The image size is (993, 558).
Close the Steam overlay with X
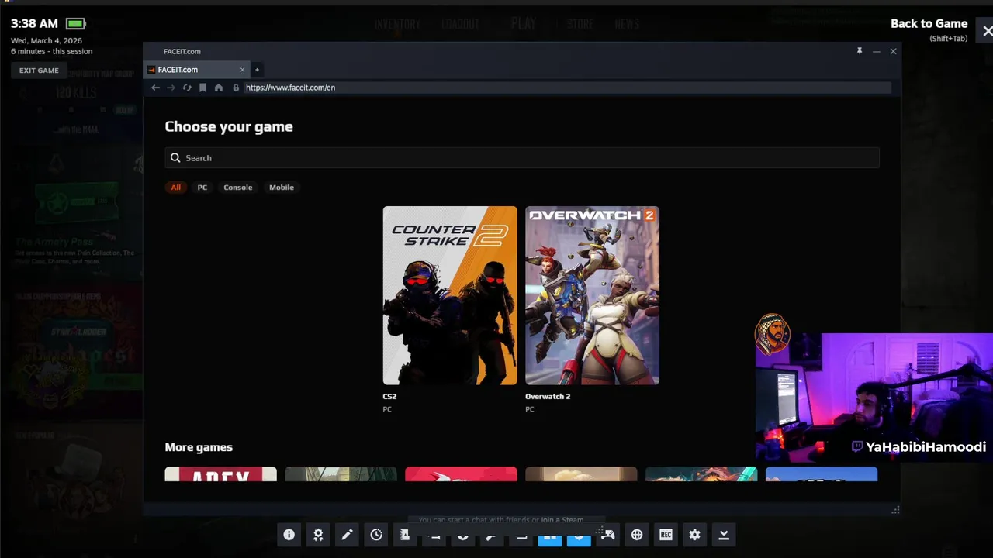(x=987, y=31)
